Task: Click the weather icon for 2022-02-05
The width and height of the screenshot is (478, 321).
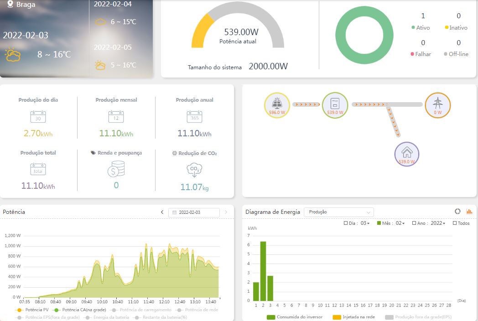Action: 100,65
